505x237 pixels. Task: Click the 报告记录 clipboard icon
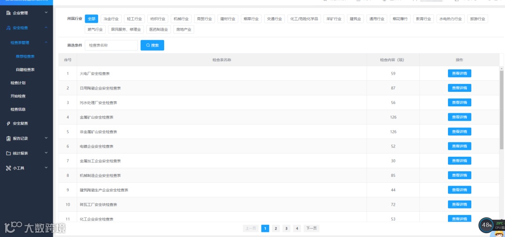tap(8, 139)
